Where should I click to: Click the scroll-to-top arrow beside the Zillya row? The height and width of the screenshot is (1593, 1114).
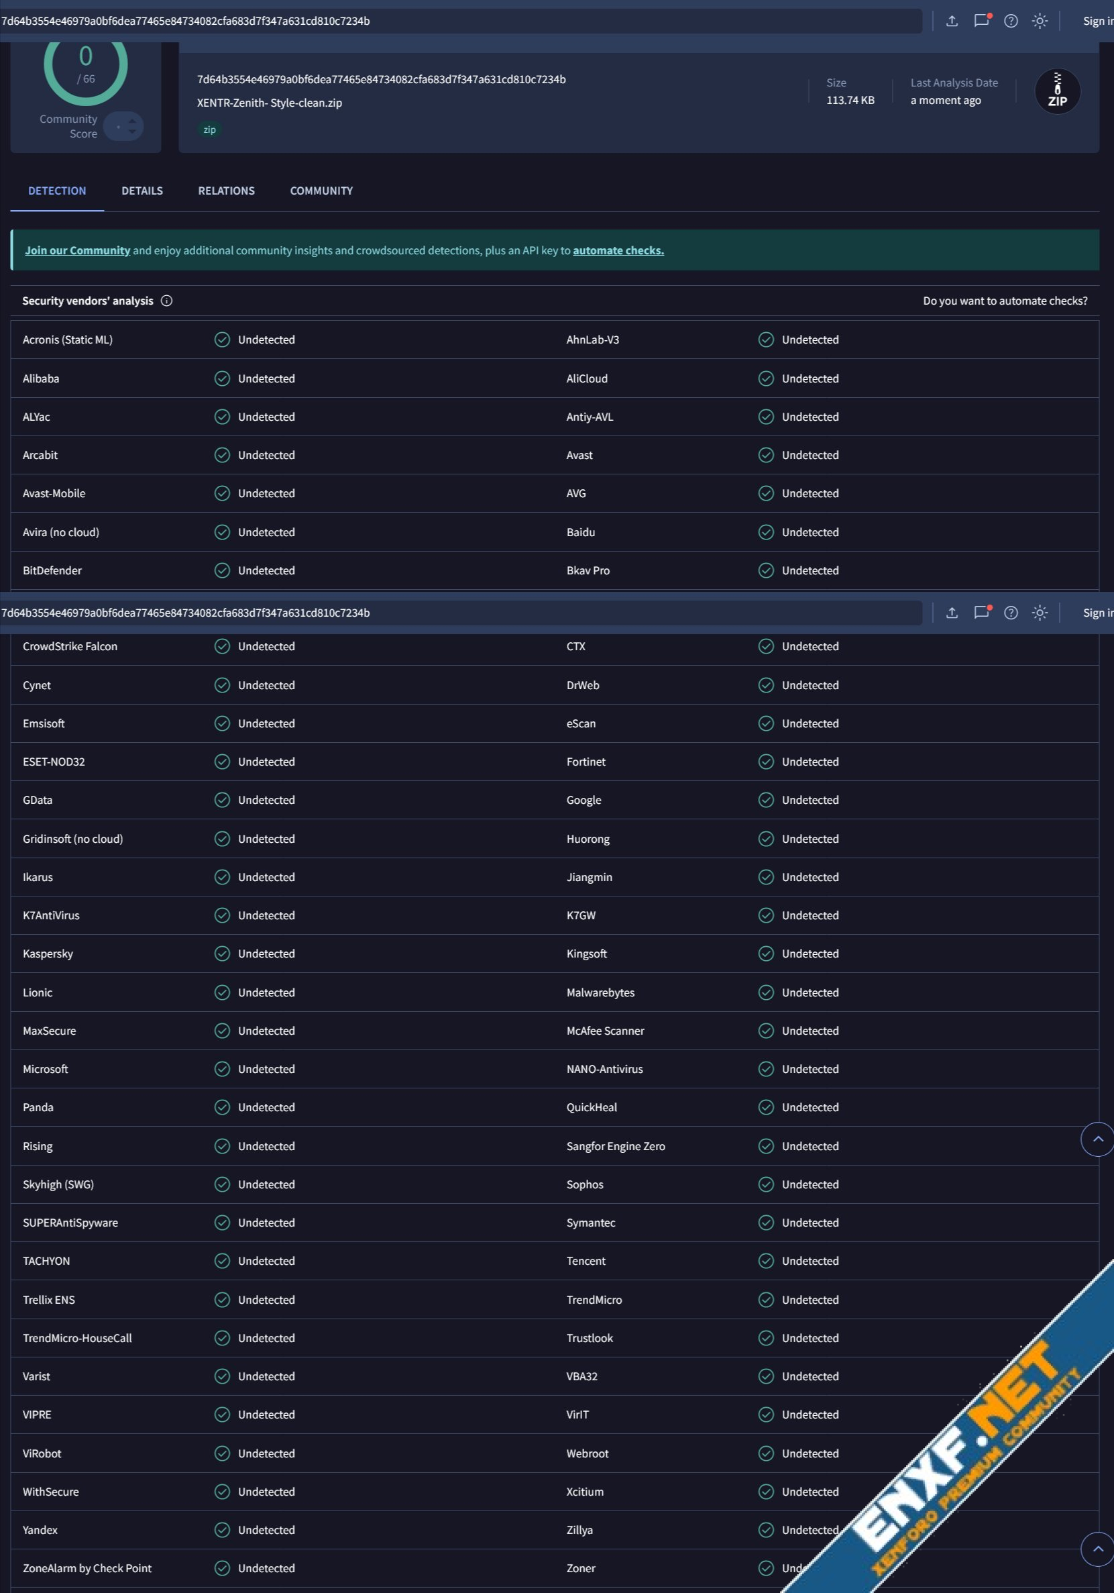[1097, 1549]
